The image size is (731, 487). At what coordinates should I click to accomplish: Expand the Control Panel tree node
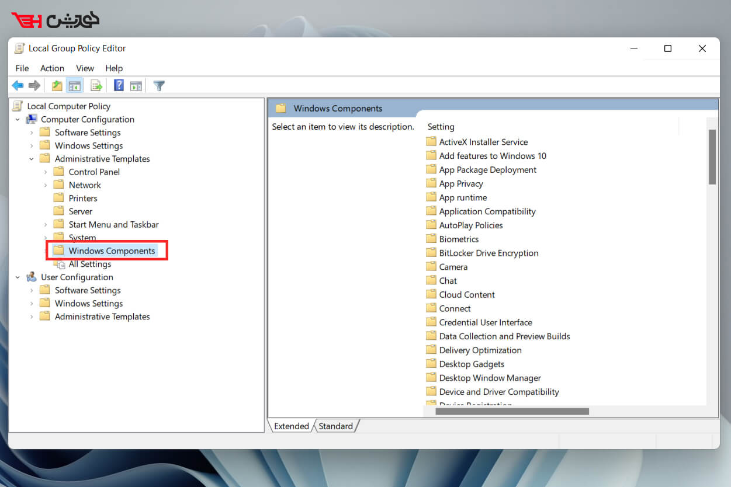(47, 172)
